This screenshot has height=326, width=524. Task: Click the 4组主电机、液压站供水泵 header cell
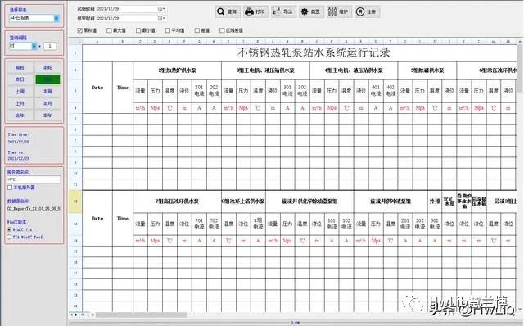(x=354, y=70)
